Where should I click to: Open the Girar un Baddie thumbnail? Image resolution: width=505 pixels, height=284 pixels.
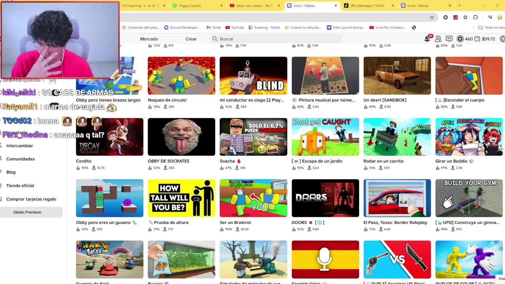coord(469,137)
